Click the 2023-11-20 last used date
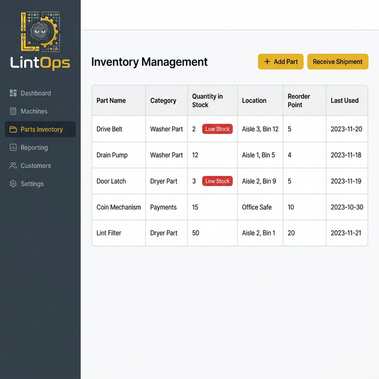Screen dimensions: 379x379 (x=346, y=129)
